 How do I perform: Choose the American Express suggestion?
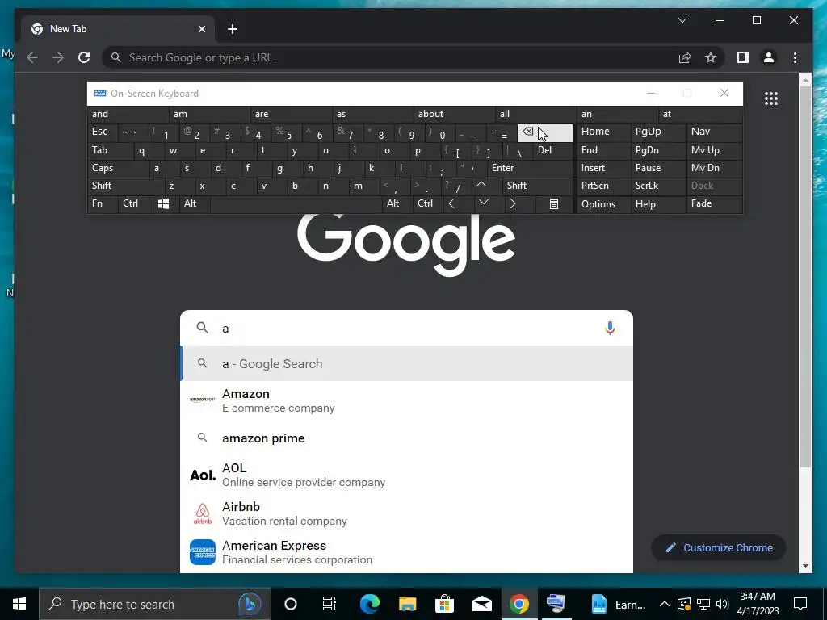click(x=406, y=552)
